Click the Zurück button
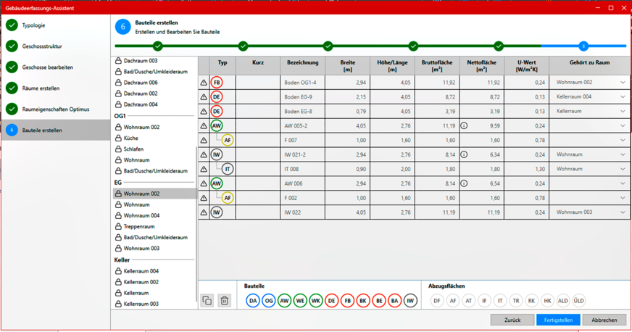This screenshot has width=632, height=332. click(x=512, y=320)
